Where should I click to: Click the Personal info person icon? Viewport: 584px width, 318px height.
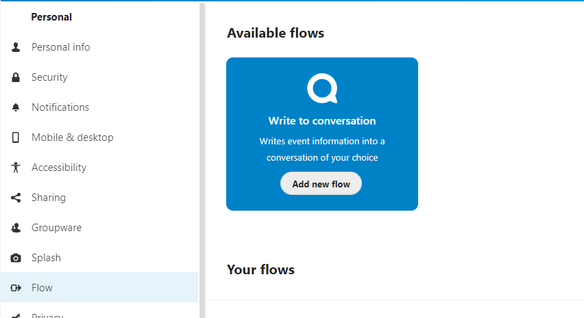pos(16,47)
